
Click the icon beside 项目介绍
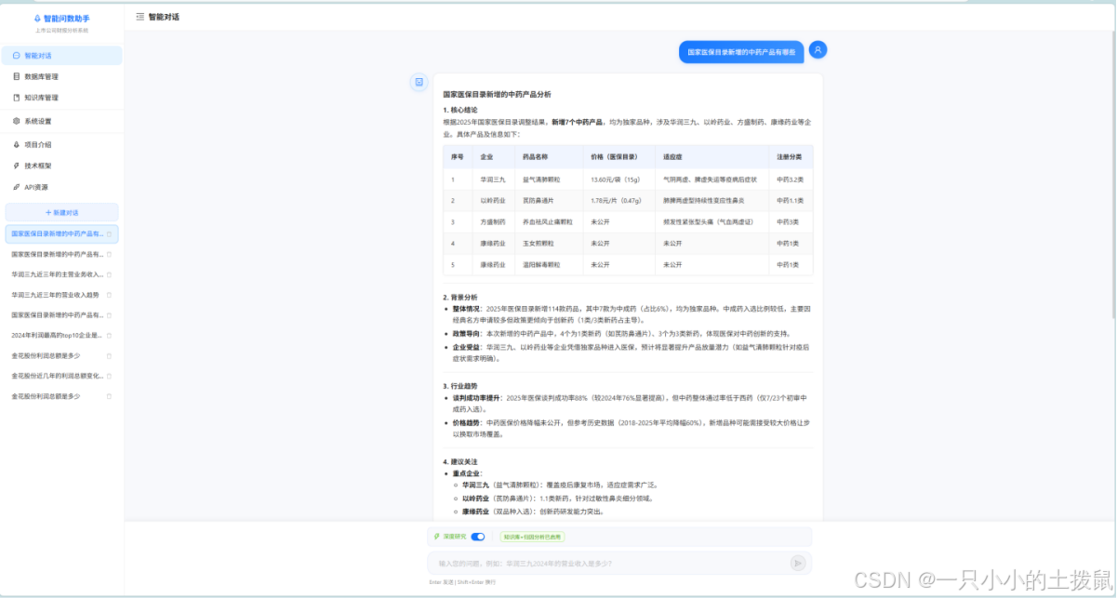click(16, 144)
